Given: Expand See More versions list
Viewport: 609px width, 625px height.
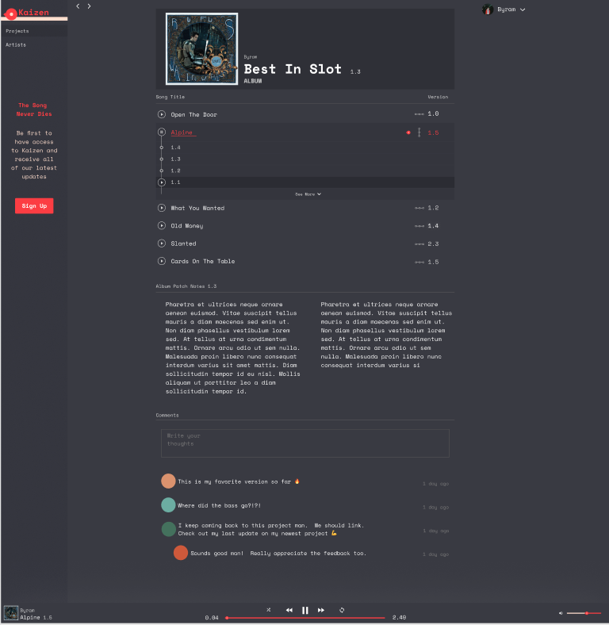Looking at the screenshot, I should coord(308,194).
